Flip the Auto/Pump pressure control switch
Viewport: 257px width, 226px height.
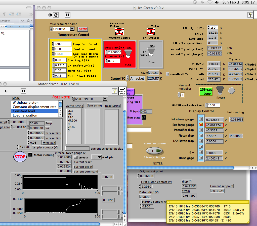tap(129, 53)
